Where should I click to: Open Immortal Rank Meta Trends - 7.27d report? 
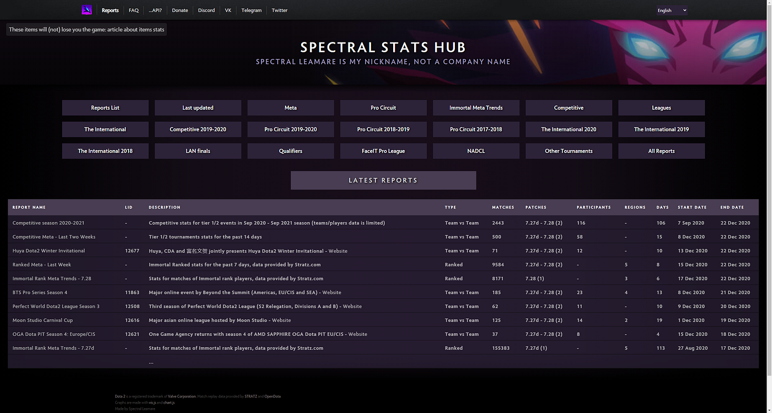53,348
